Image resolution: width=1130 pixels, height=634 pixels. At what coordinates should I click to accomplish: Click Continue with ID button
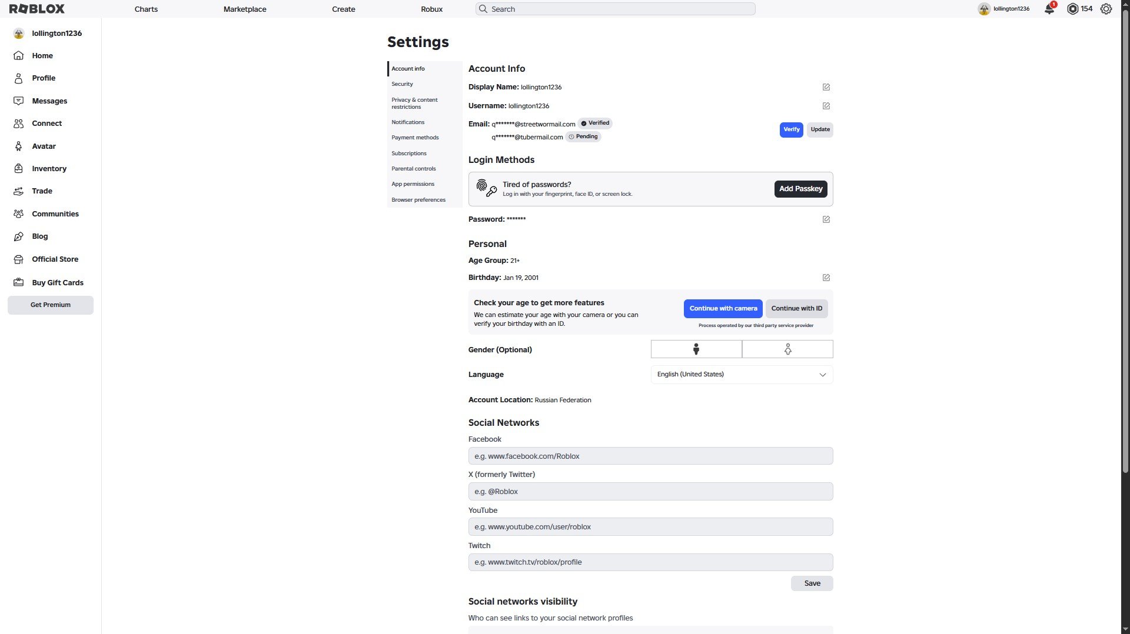pyautogui.click(x=797, y=309)
